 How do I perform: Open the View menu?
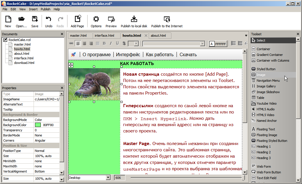click(x=22, y=9)
